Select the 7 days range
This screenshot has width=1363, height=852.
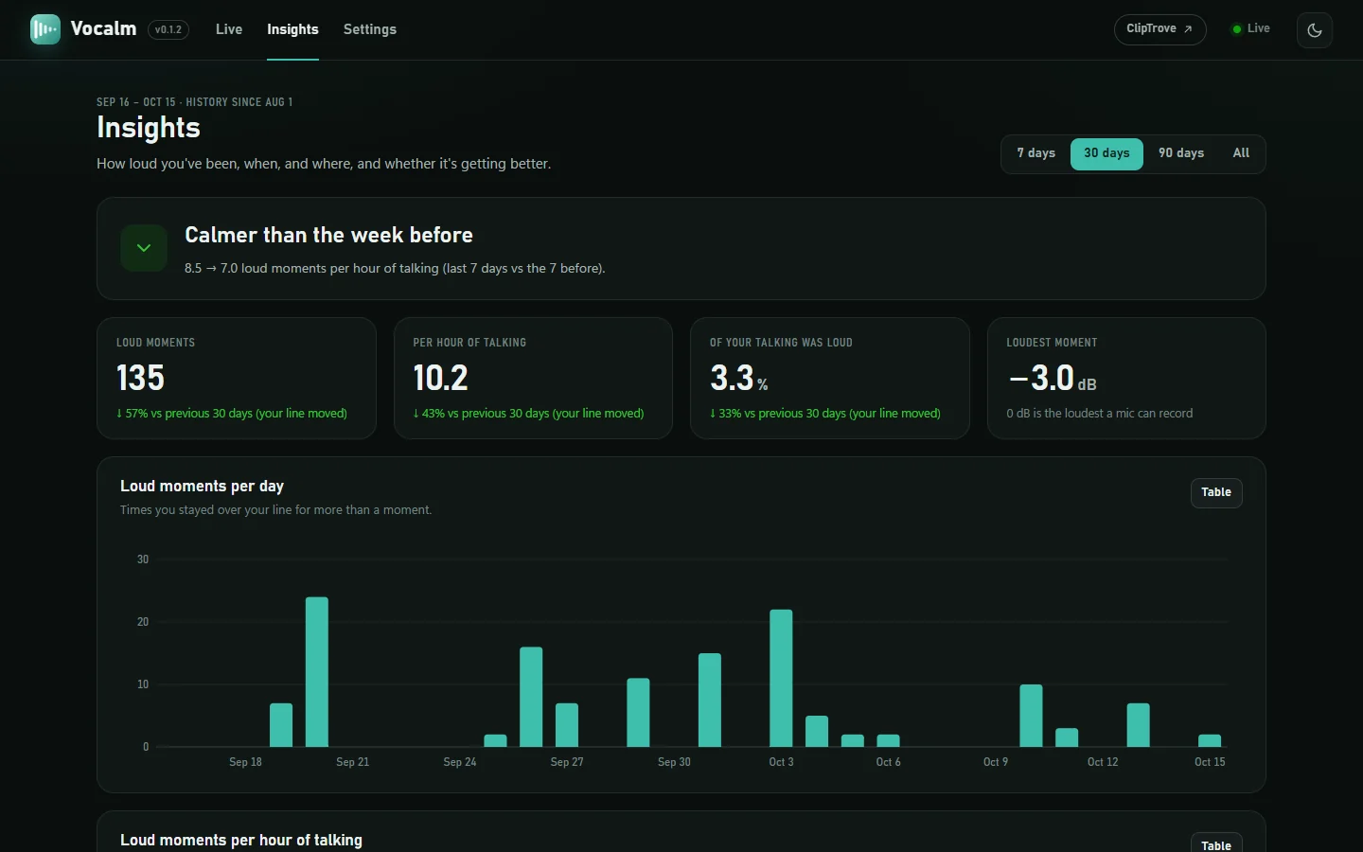[x=1036, y=153]
